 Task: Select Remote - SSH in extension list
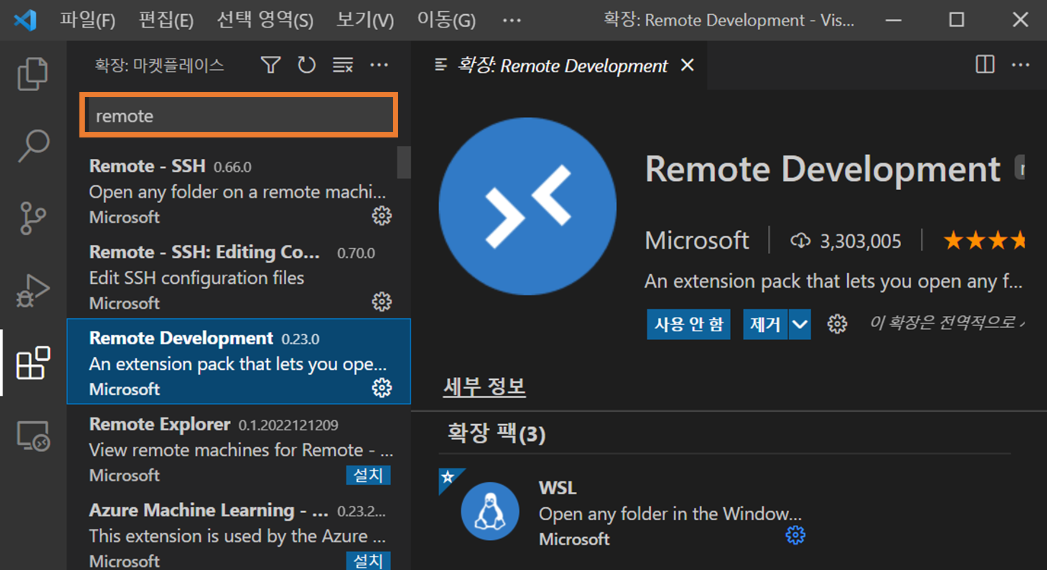(238, 190)
